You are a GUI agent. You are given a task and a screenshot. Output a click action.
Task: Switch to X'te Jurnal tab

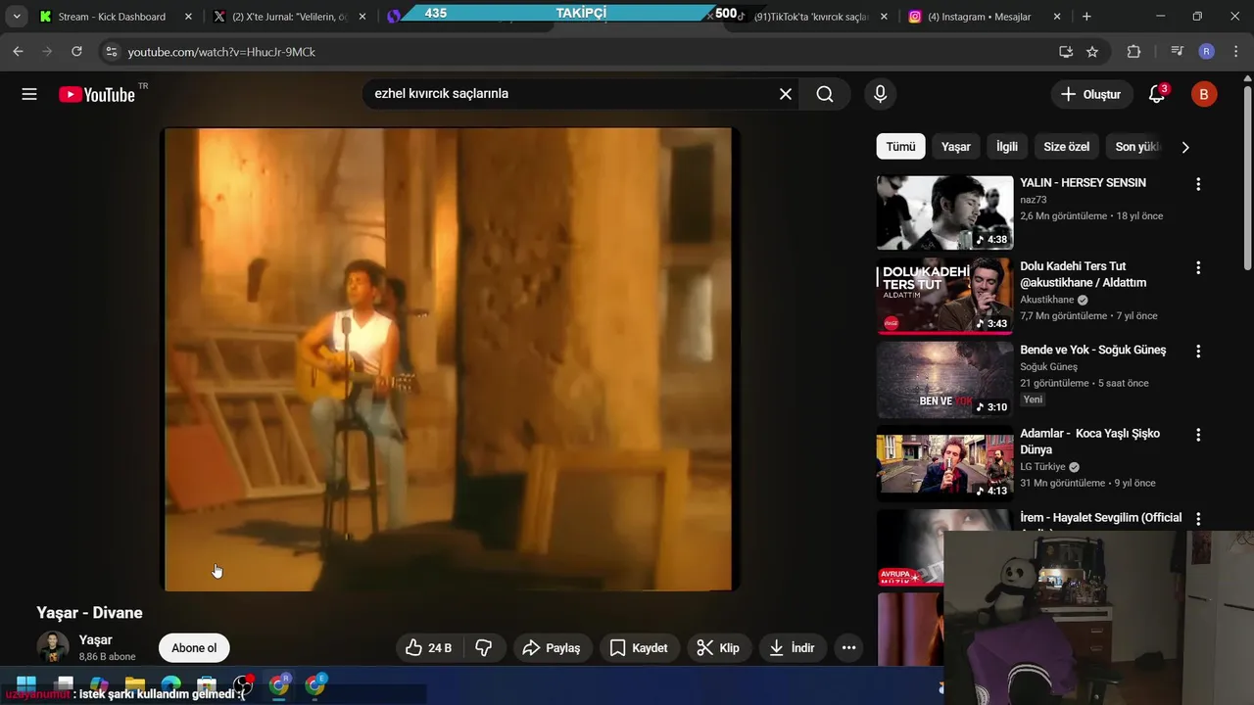289,17
